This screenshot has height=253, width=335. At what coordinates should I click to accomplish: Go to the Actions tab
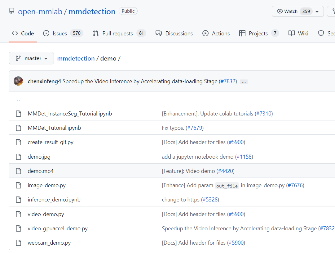click(216, 34)
